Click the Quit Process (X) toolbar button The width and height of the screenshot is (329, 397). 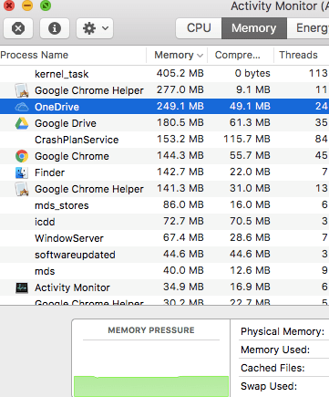coord(18,28)
